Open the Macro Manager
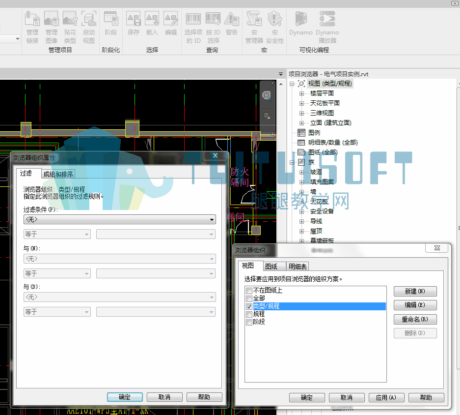Viewport: 460px width, 415px height. pos(254,27)
